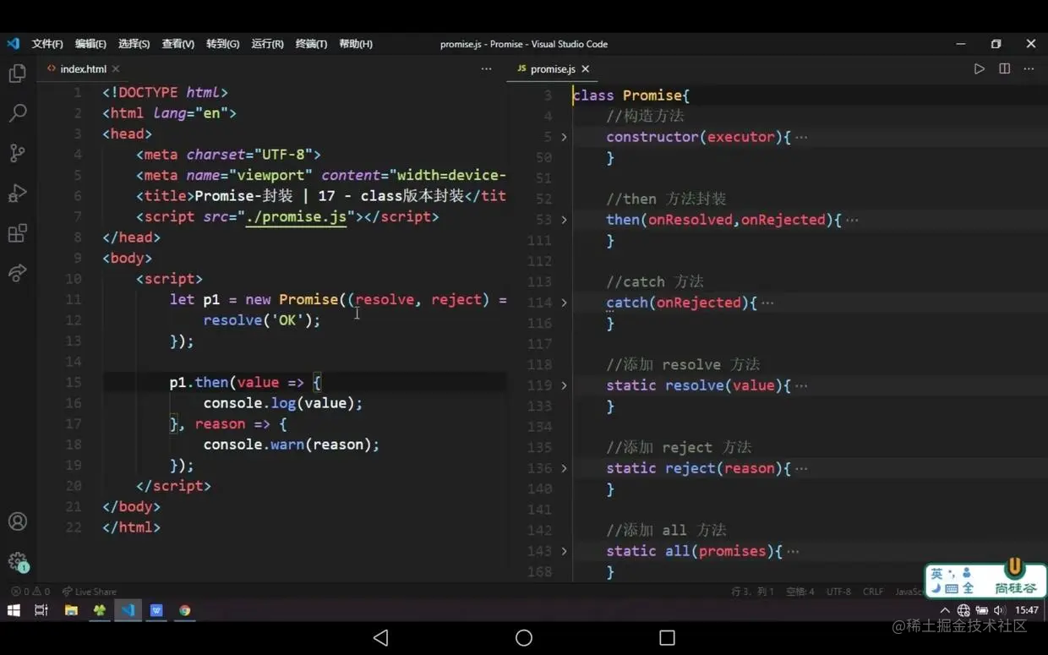1048x655 pixels.
Task: Click the VS Code logo in title bar
Action: coord(13,44)
